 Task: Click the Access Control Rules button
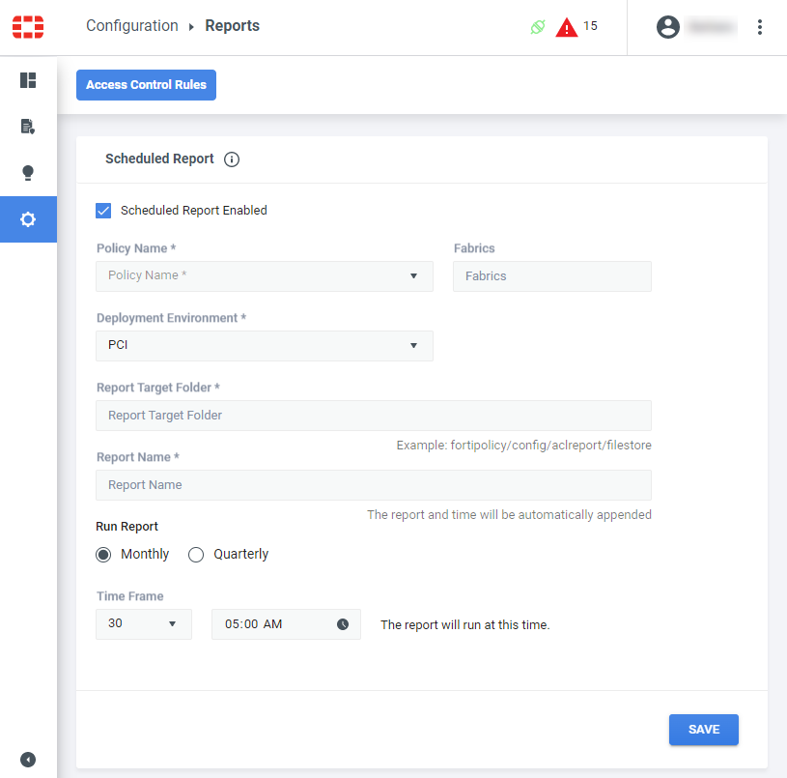146,85
